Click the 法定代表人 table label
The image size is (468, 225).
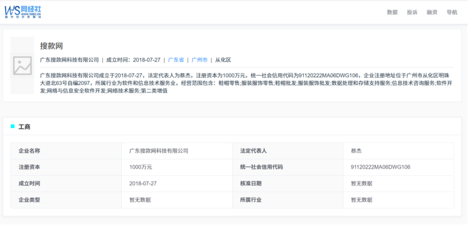(253, 151)
